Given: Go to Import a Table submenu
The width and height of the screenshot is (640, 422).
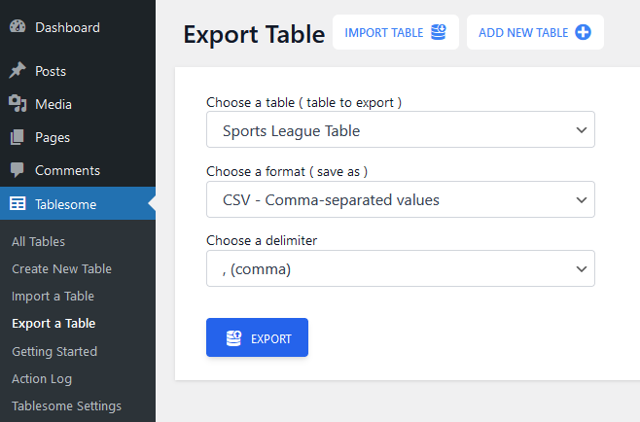Looking at the screenshot, I should coord(53,297).
